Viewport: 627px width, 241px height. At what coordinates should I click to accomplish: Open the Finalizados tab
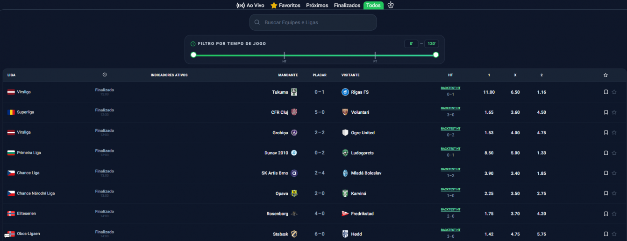tap(347, 6)
